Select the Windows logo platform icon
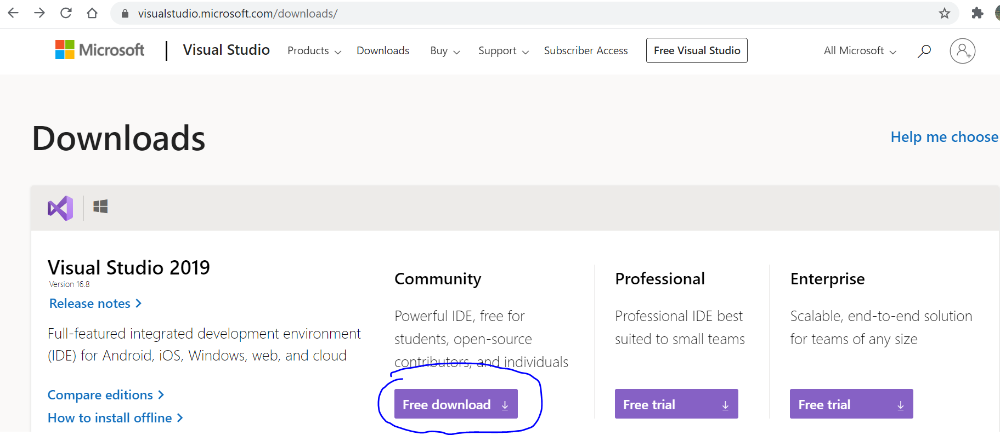 point(100,207)
